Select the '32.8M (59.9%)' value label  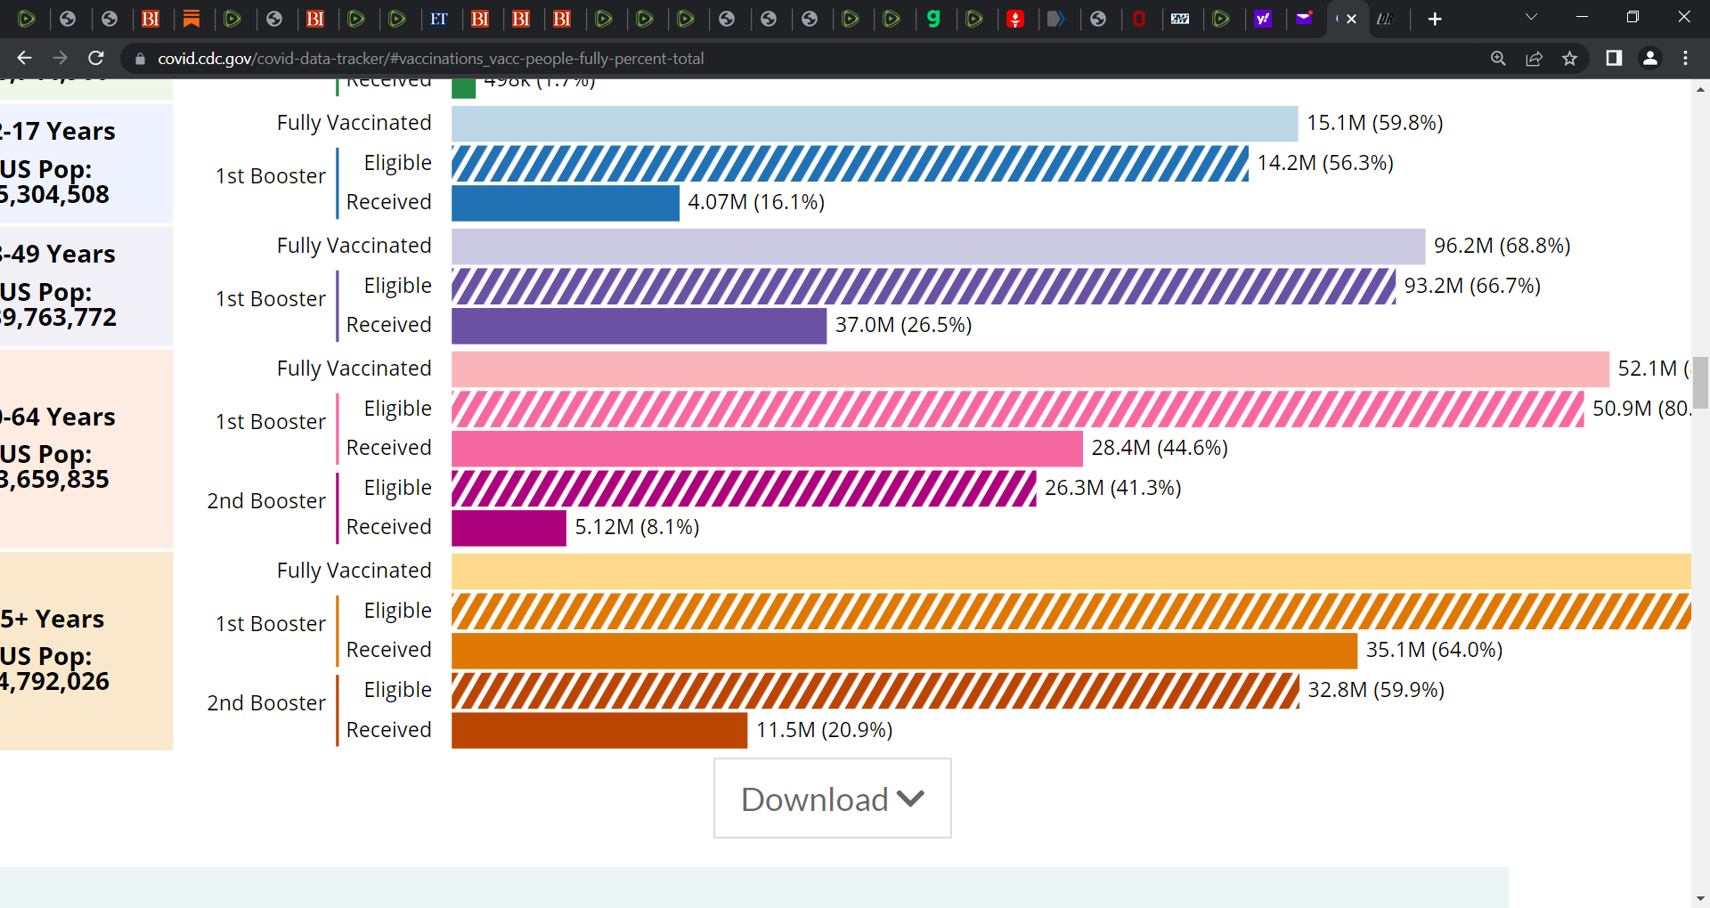(1376, 690)
